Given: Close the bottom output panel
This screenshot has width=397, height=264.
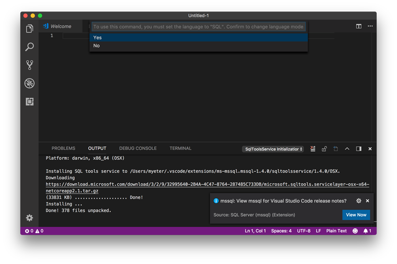Looking at the screenshot, I should coord(370,149).
